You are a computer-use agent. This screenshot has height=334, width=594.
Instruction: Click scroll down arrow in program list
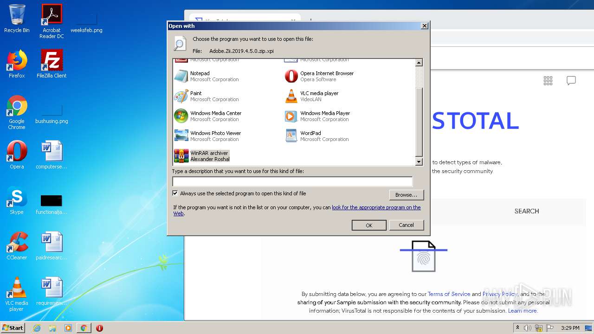419,162
